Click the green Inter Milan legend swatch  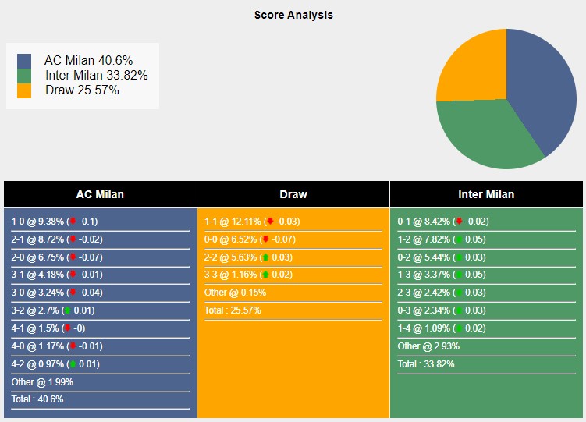click(x=24, y=76)
